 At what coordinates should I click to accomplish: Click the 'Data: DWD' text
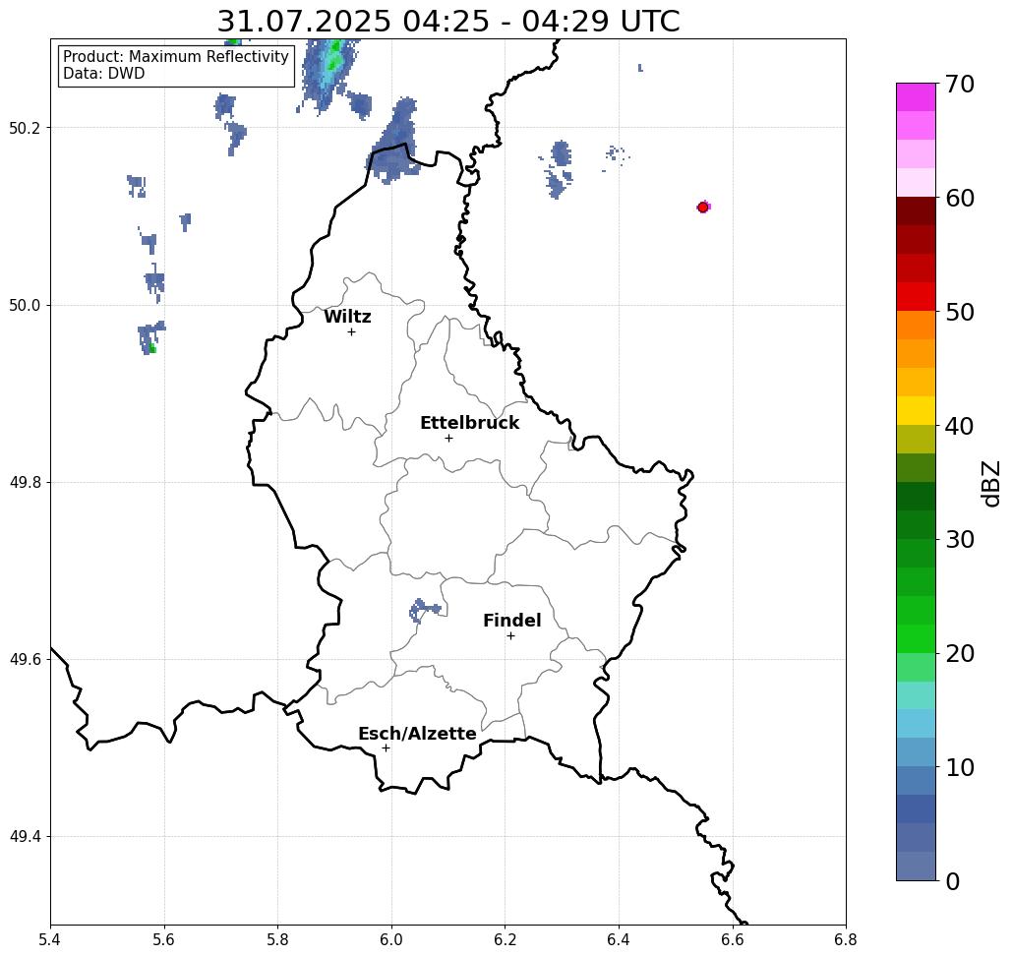(x=104, y=73)
